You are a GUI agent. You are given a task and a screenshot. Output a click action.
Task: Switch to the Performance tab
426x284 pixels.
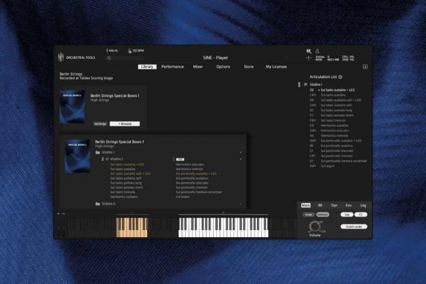pos(173,67)
